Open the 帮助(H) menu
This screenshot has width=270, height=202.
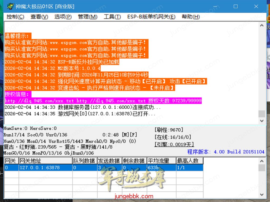coord(191,17)
